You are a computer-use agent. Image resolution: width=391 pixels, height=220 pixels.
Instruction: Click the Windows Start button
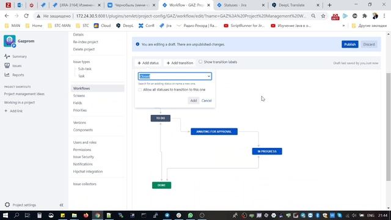pos(5,215)
